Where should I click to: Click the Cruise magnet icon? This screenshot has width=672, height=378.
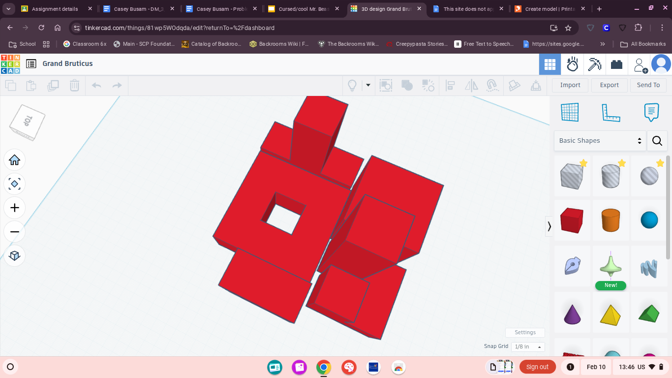pos(492,85)
